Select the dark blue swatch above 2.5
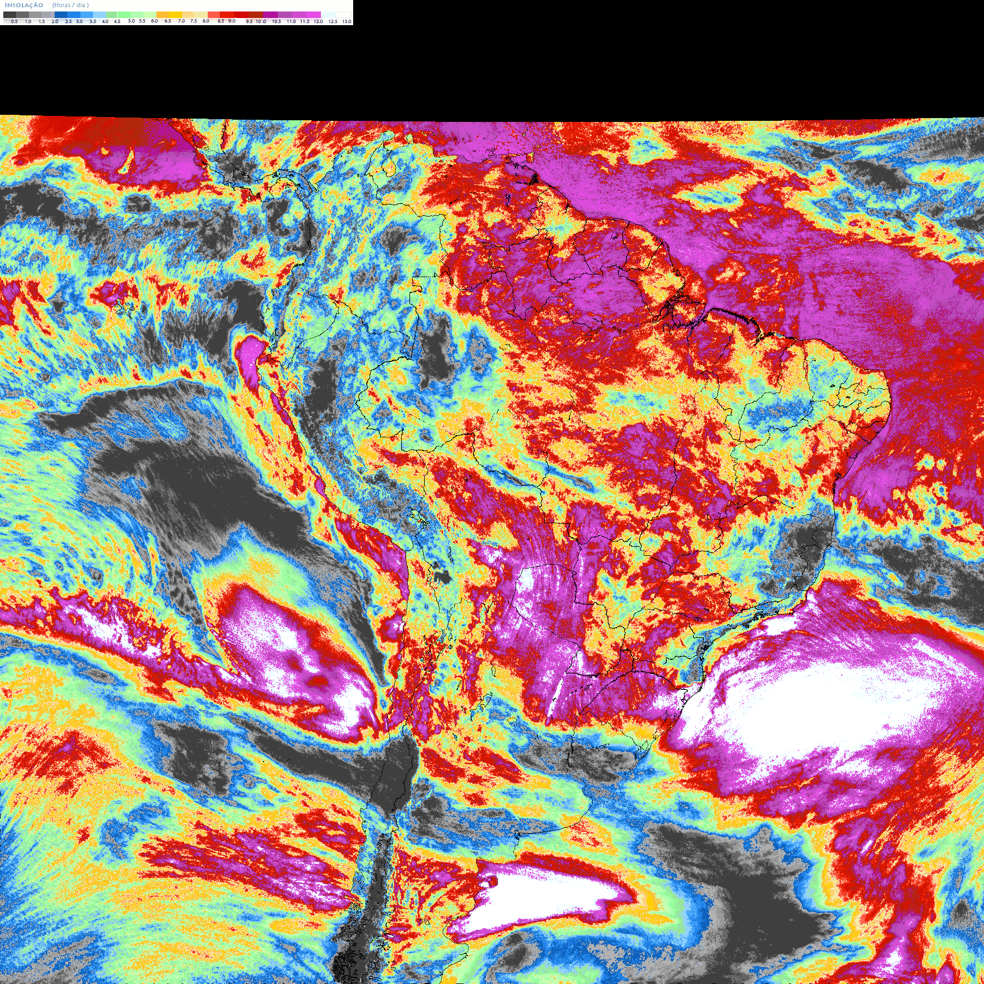This screenshot has height=984, width=984. coord(61,15)
